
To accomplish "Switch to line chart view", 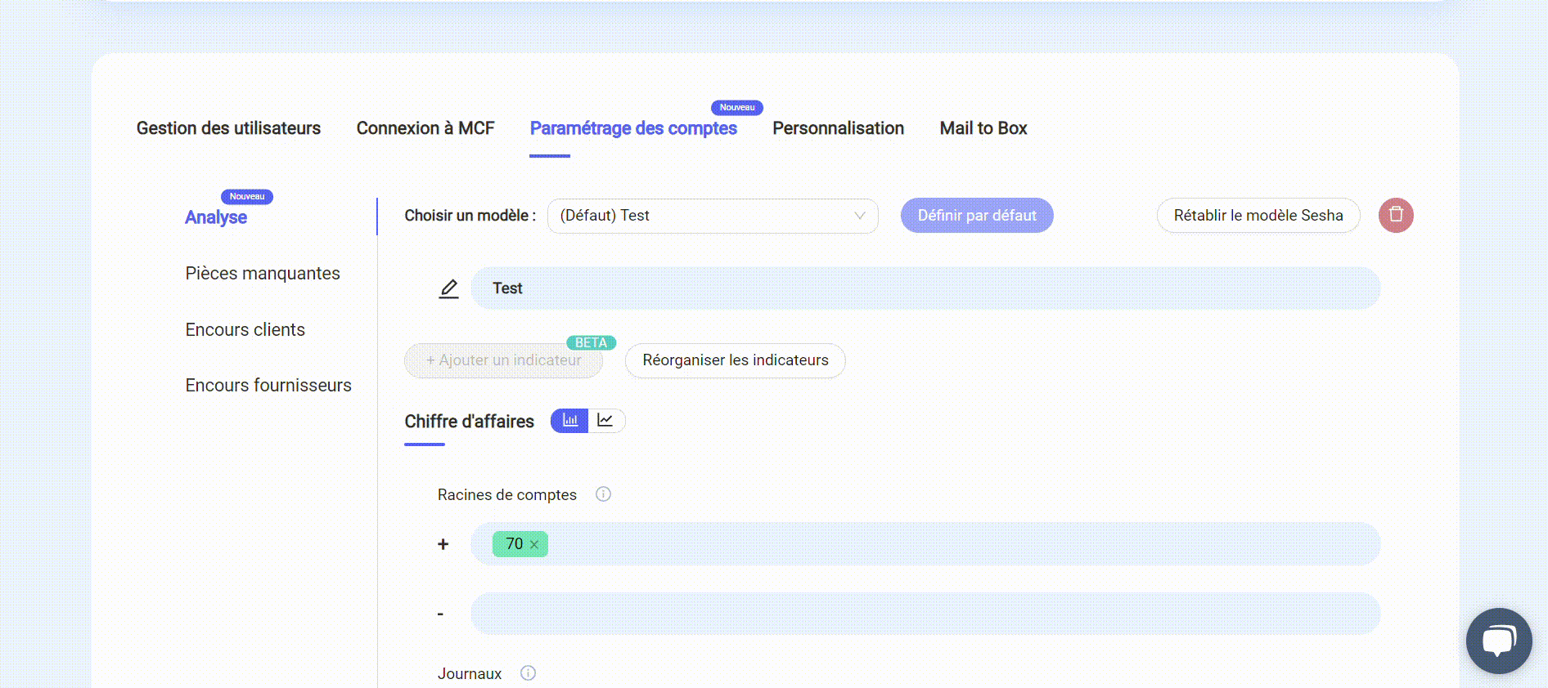I will [x=605, y=421].
